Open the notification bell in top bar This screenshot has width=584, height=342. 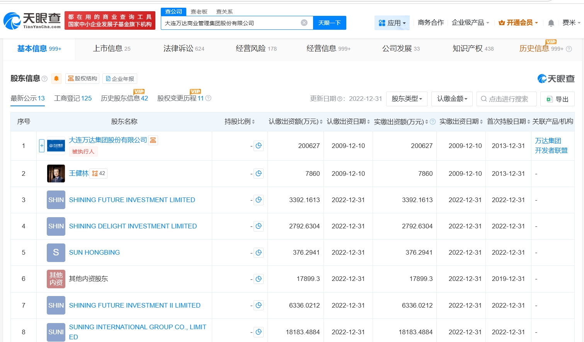point(551,23)
